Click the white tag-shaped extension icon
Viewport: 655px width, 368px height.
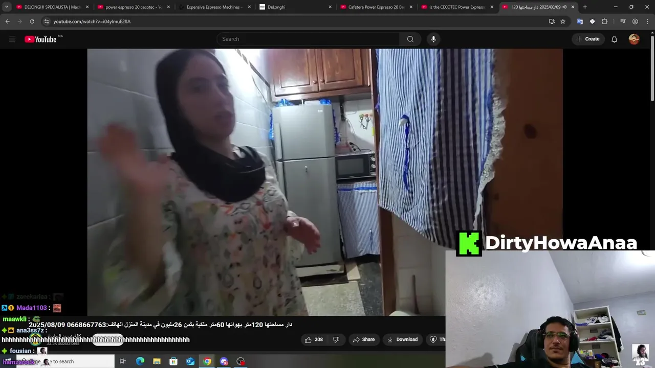point(592,21)
